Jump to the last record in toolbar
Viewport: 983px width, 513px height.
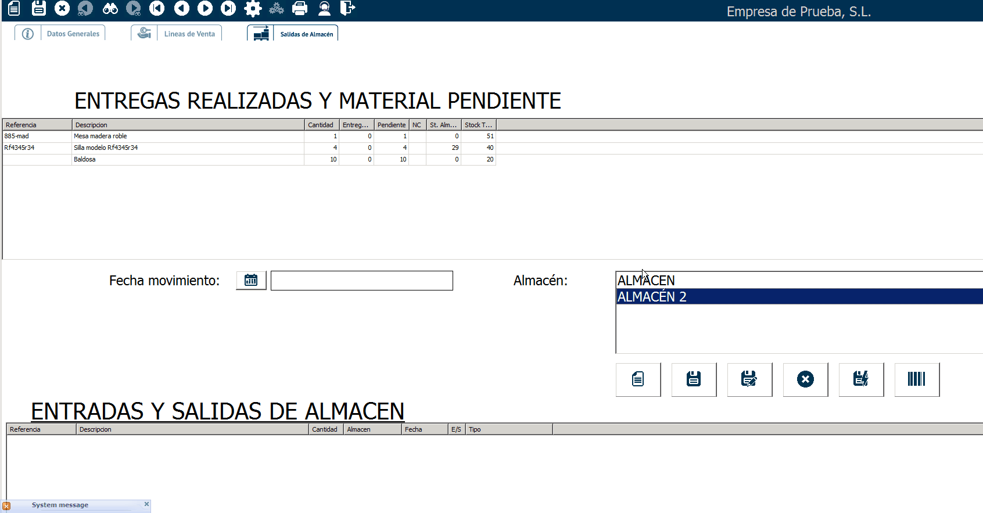(x=228, y=8)
